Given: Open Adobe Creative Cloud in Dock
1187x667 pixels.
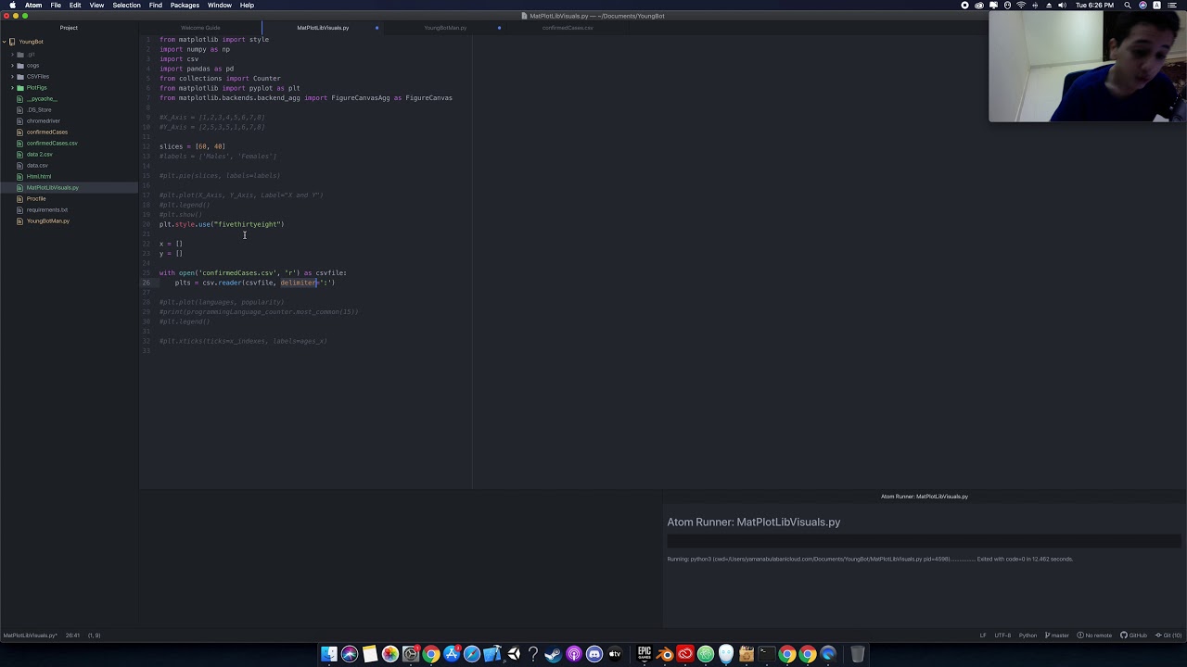Looking at the screenshot, I should 685,655.
